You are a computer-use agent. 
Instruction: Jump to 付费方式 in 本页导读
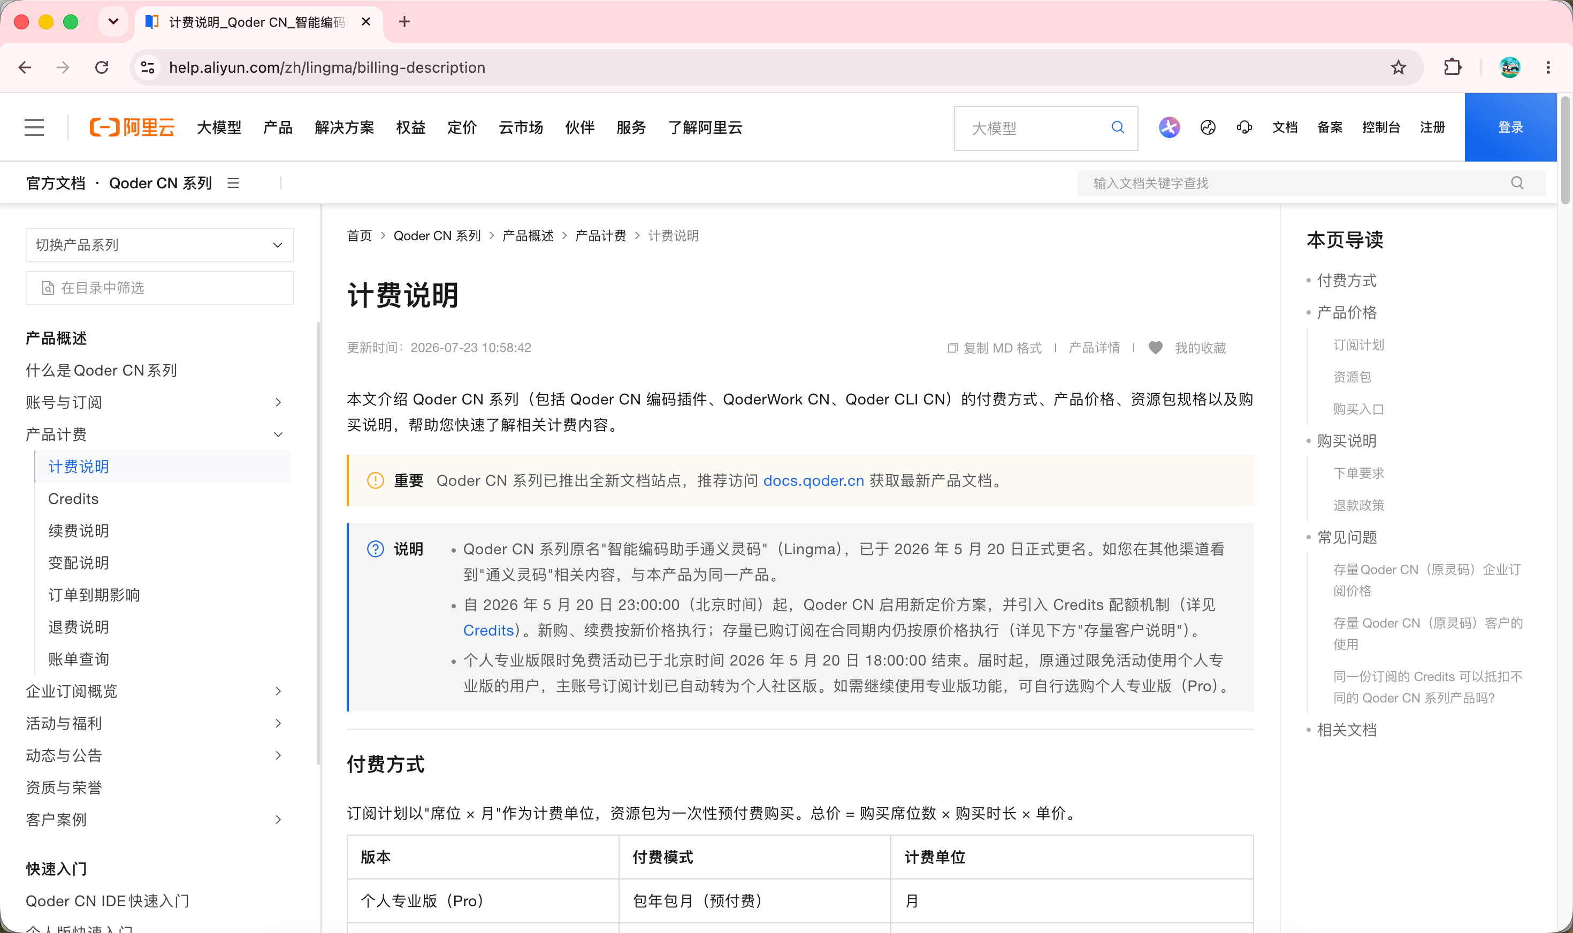click(x=1347, y=280)
